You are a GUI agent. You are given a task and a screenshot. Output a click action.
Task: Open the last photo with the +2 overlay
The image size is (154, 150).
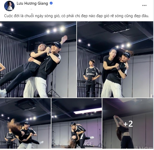coord(128,123)
